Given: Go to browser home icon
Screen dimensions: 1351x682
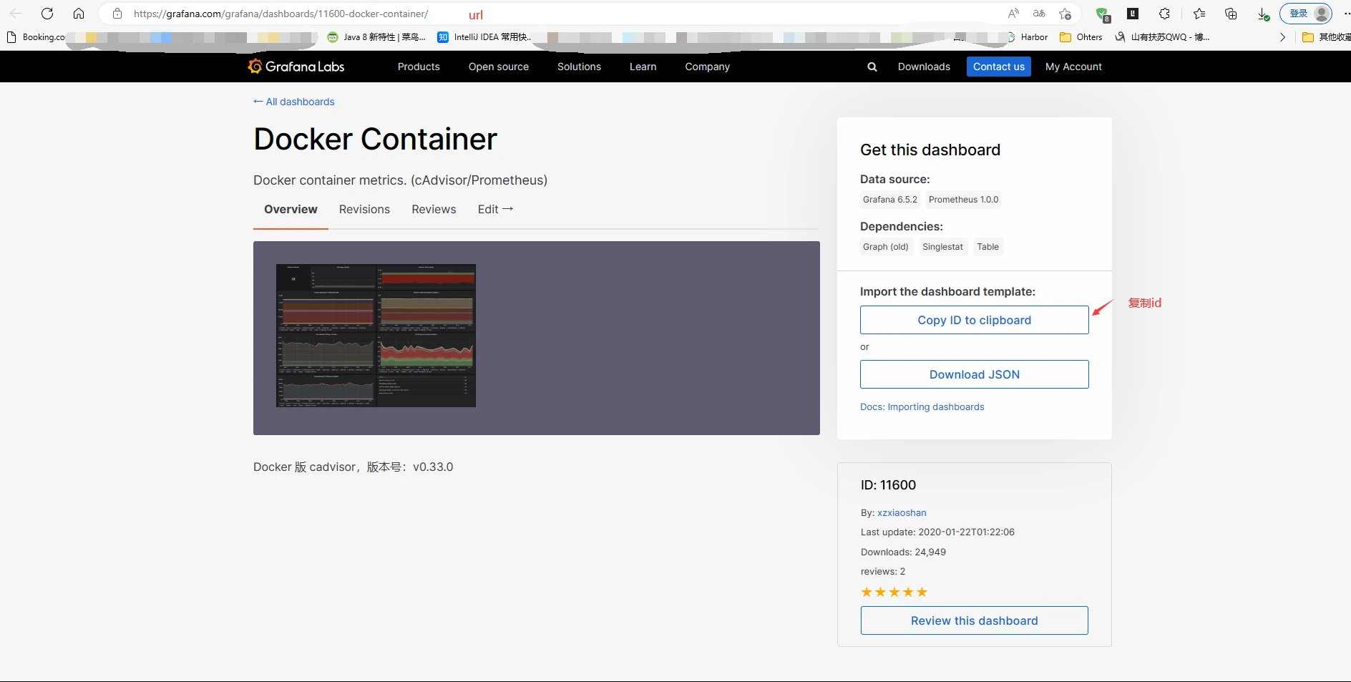Looking at the screenshot, I should coord(79,14).
